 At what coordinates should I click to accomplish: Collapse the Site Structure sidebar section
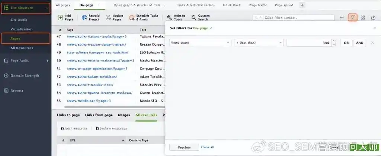click(x=47, y=8)
